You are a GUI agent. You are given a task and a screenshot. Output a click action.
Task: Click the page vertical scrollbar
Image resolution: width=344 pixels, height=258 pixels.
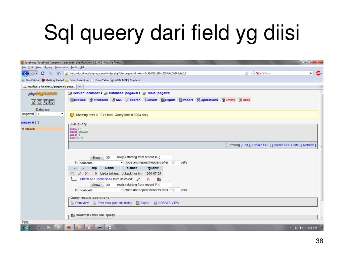pos(321,147)
